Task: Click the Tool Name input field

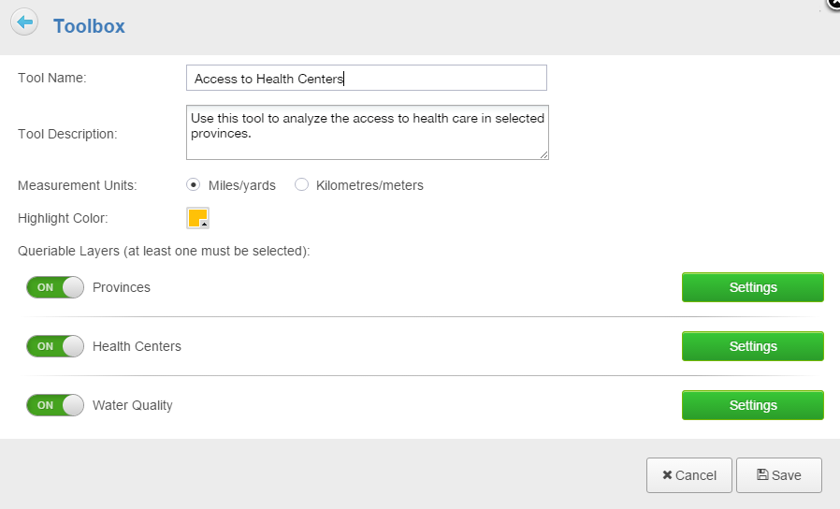Action: tap(367, 79)
